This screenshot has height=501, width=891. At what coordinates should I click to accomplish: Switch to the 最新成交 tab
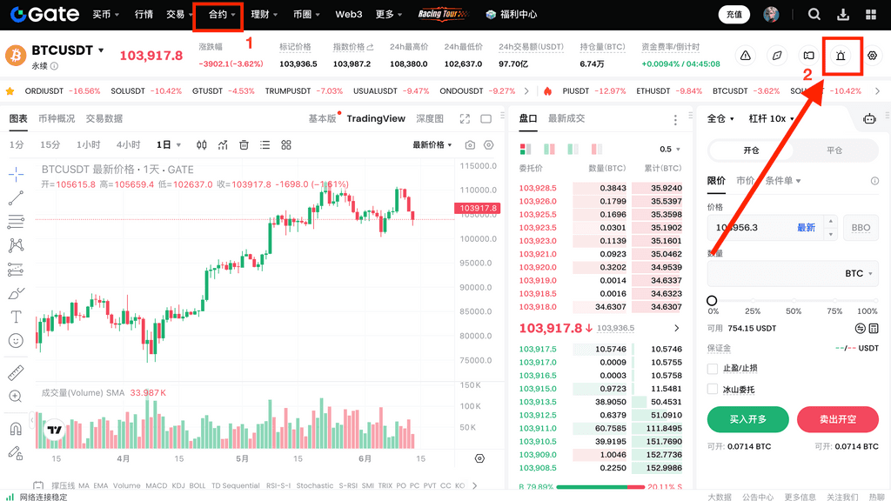pos(566,118)
